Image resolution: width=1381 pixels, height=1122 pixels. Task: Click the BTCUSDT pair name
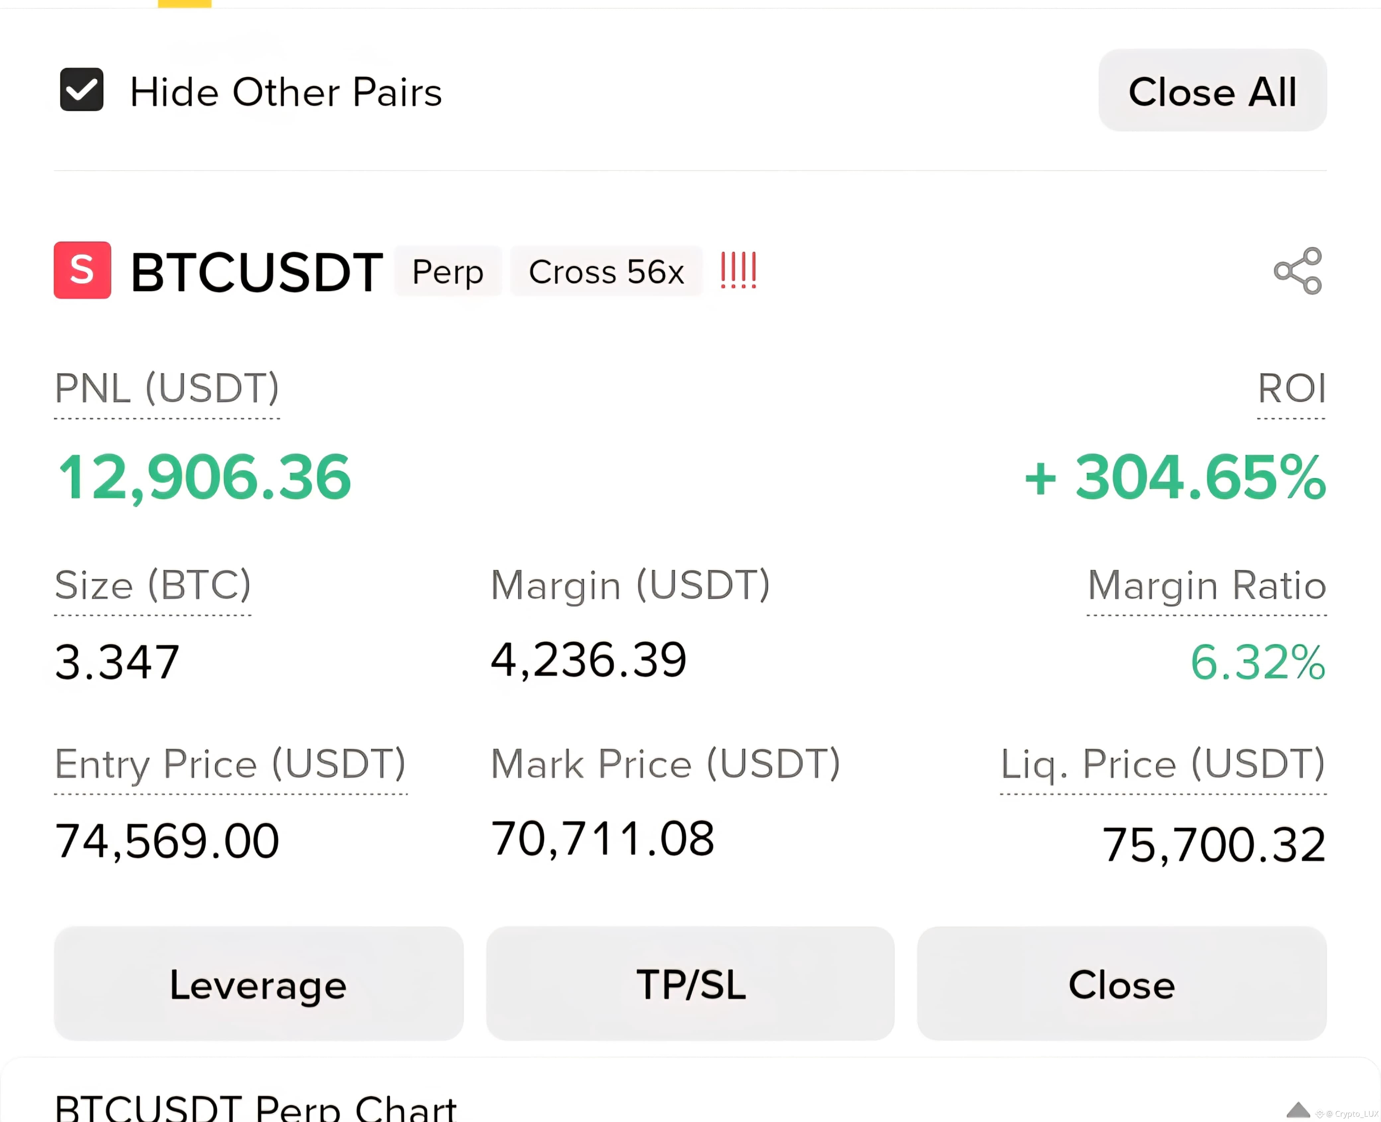click(257, 271)
